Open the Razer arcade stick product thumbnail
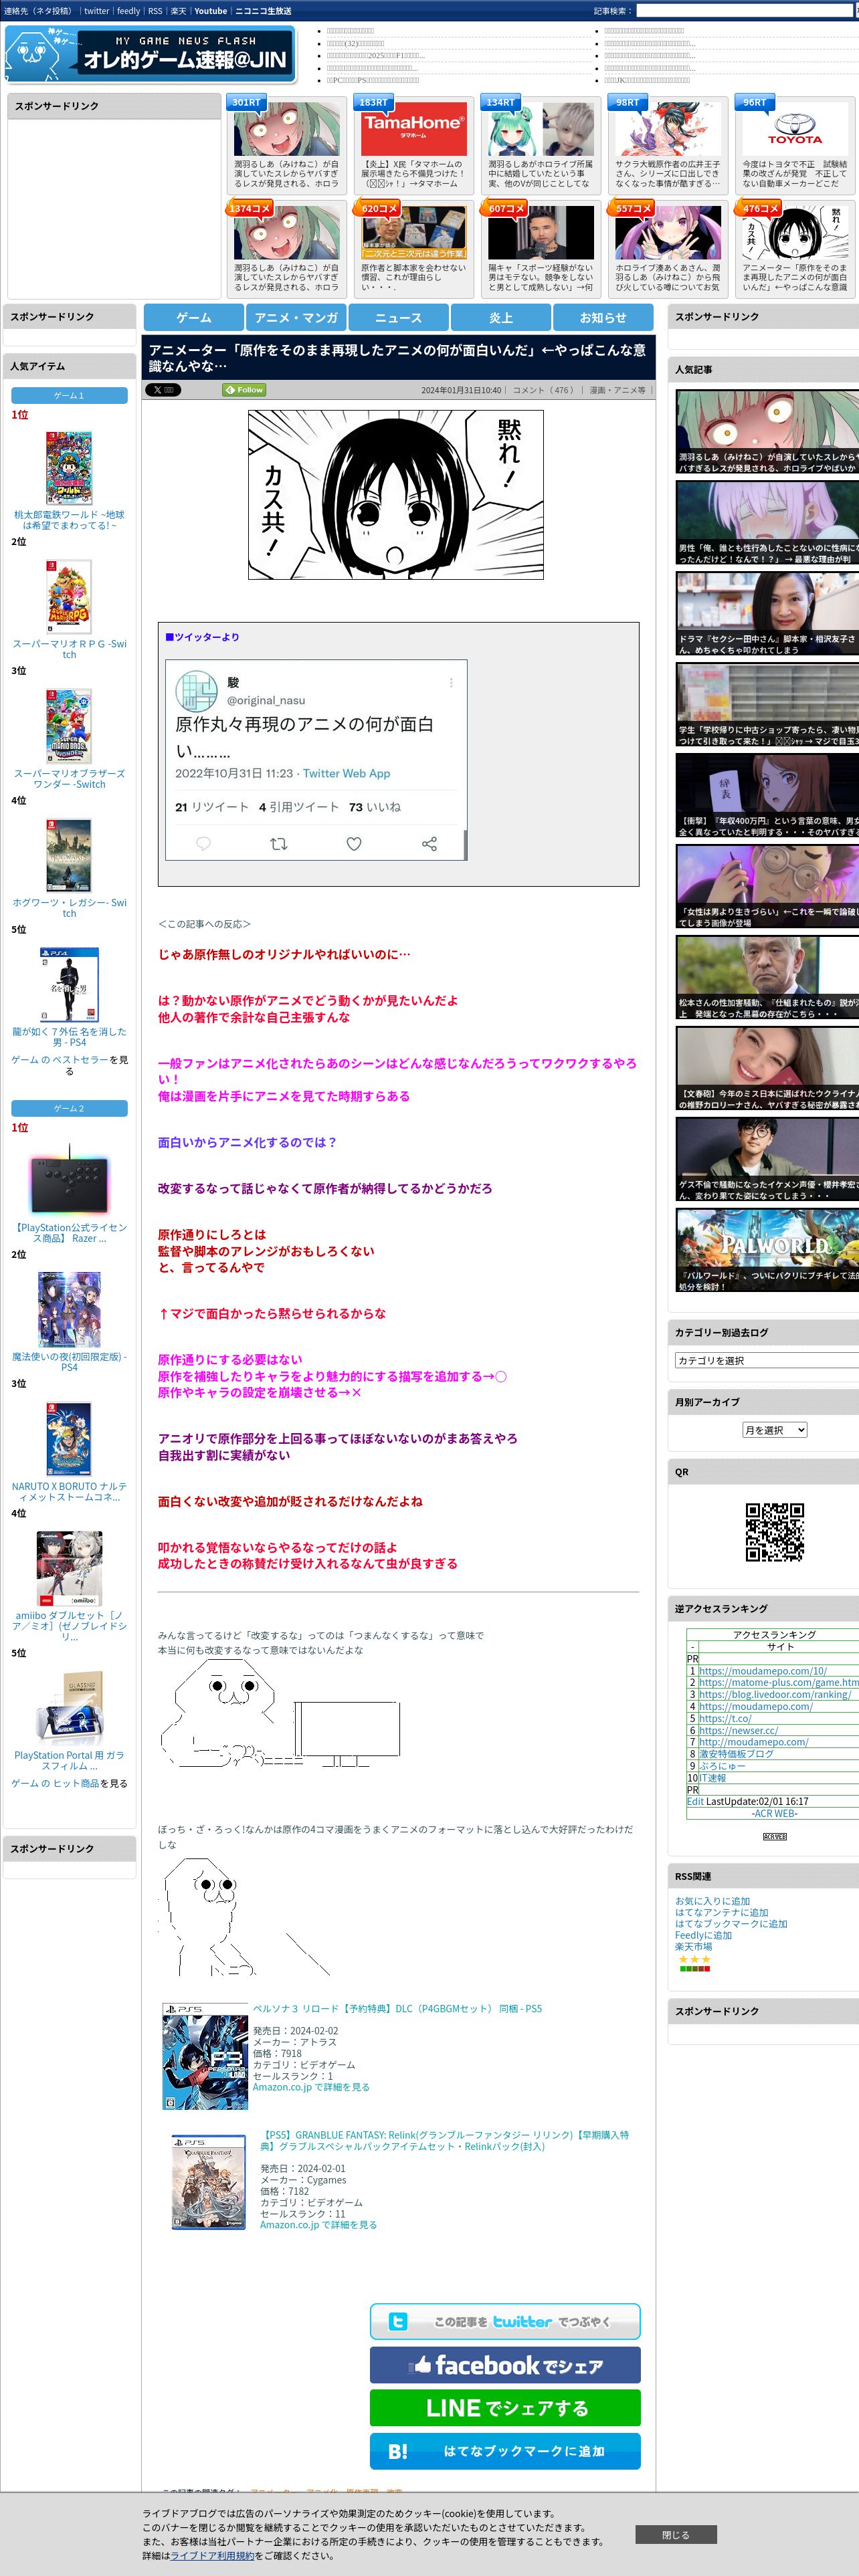The width and height of the screenshot is (859, 2576). point(69,1180)
